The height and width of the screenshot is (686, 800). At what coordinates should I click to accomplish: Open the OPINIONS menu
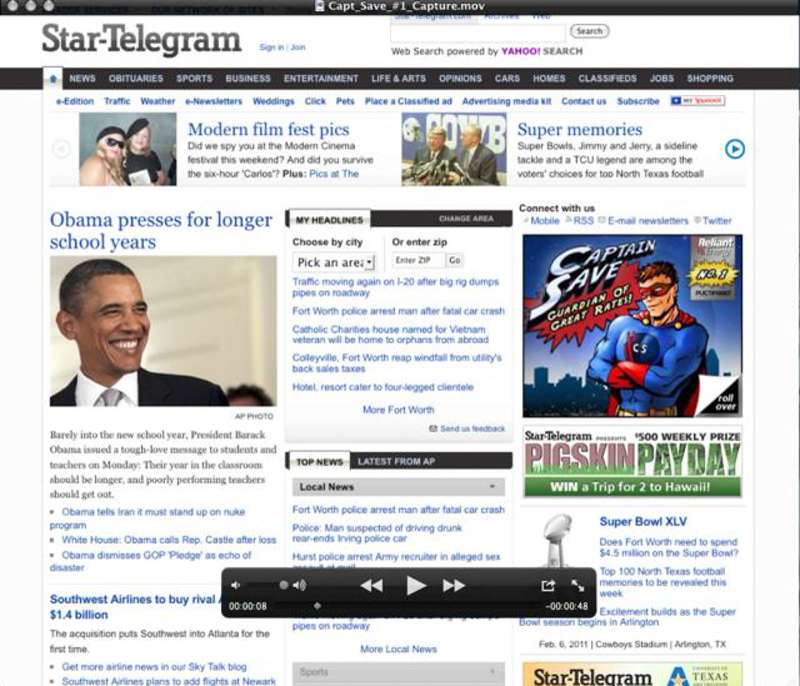[x=460, y=79]
